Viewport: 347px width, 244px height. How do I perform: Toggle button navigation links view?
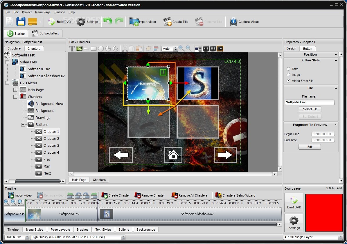198,49
